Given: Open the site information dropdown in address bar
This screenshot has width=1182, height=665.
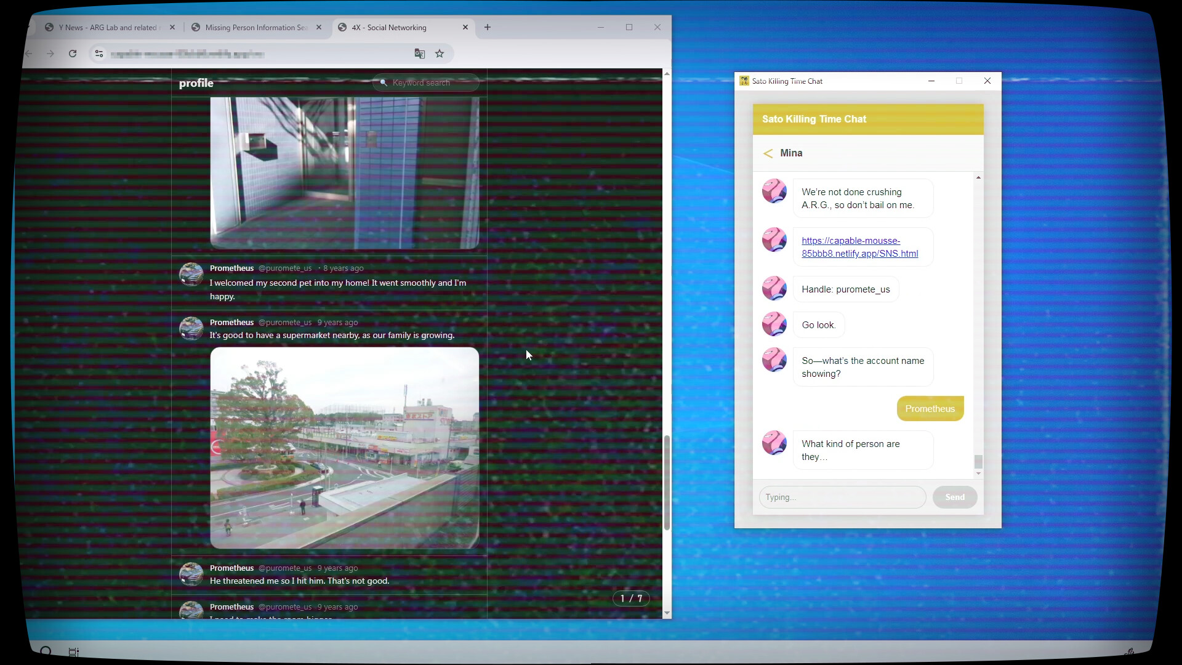Looking at the screenshot, I should coord(99,54).
